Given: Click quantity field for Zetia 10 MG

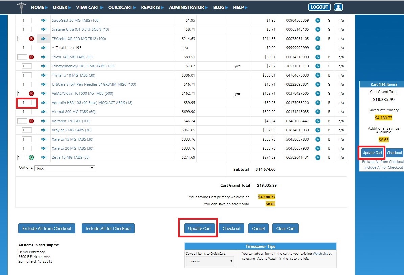Looking at the screenshot, I should click(22, 157).
